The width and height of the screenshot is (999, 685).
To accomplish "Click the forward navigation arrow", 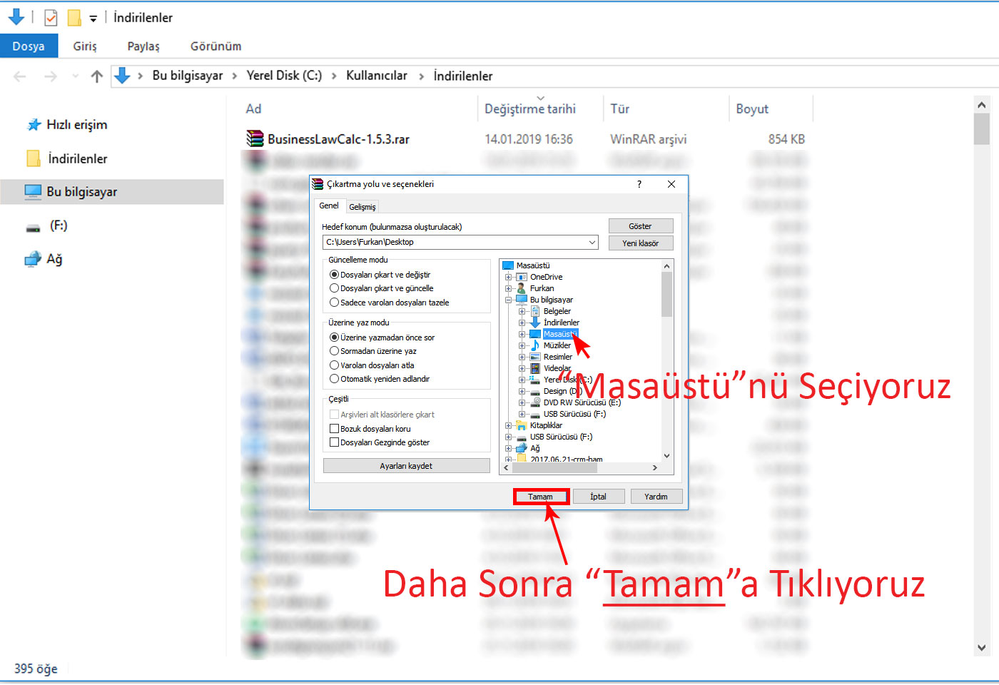I will tap(50, 76).
